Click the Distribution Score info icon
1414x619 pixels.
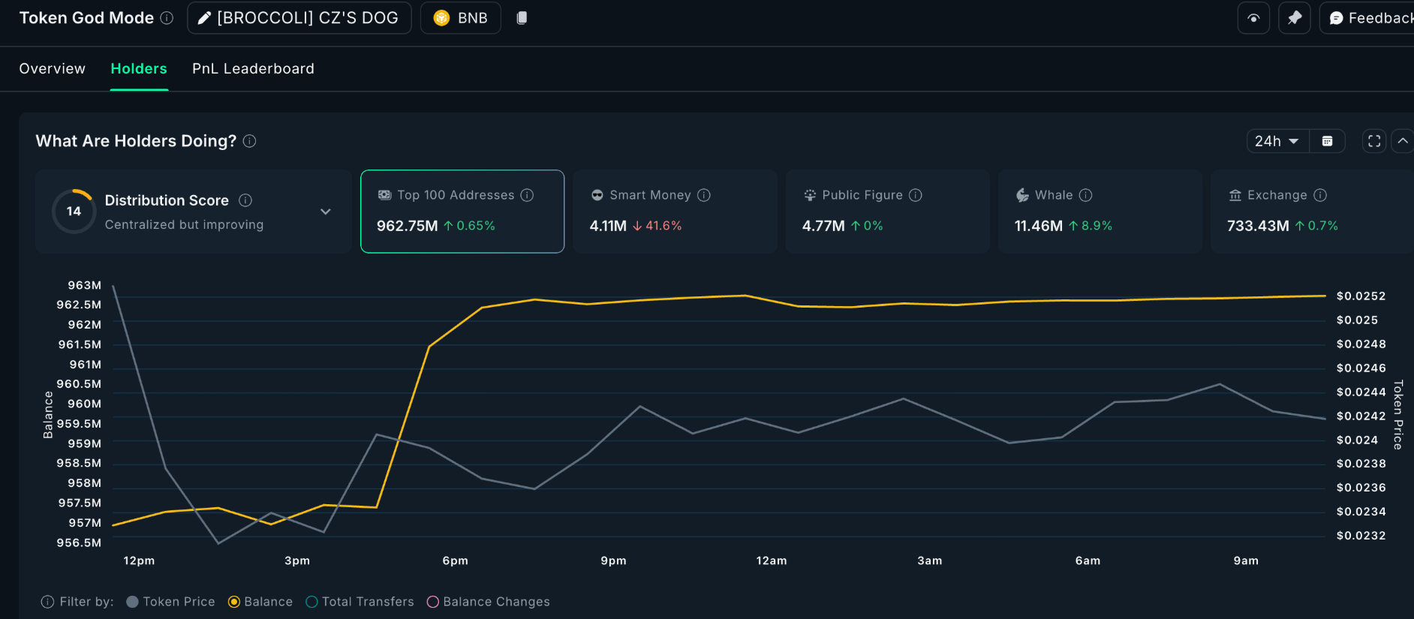(245, 200)
